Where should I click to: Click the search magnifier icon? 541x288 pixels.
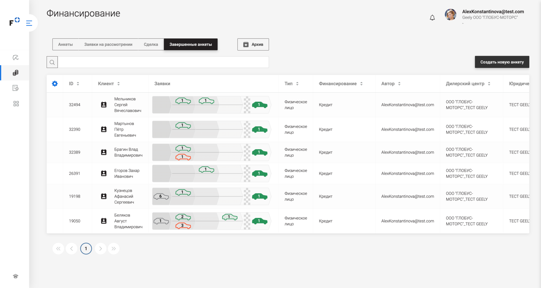click(52, 62)
